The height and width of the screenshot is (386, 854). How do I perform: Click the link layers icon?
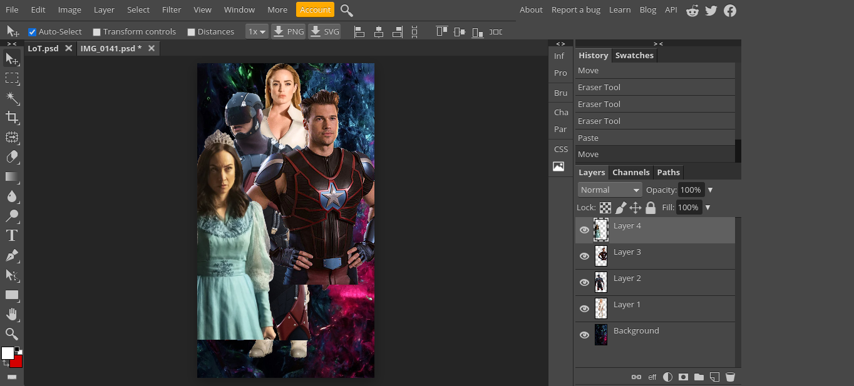pyautogui.click(x=636, y=377)
